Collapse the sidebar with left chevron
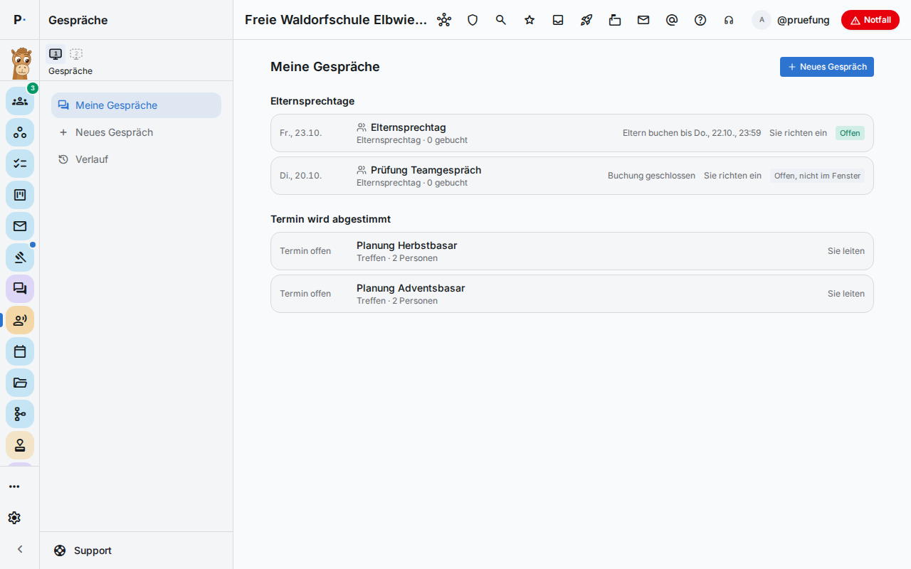This screenshot has height=569, width=911. 20,549
